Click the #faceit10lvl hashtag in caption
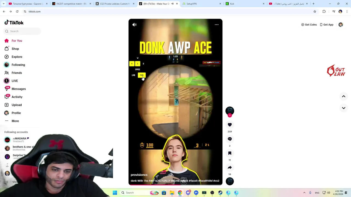351x197 pixels. click(x=205, y=181)
